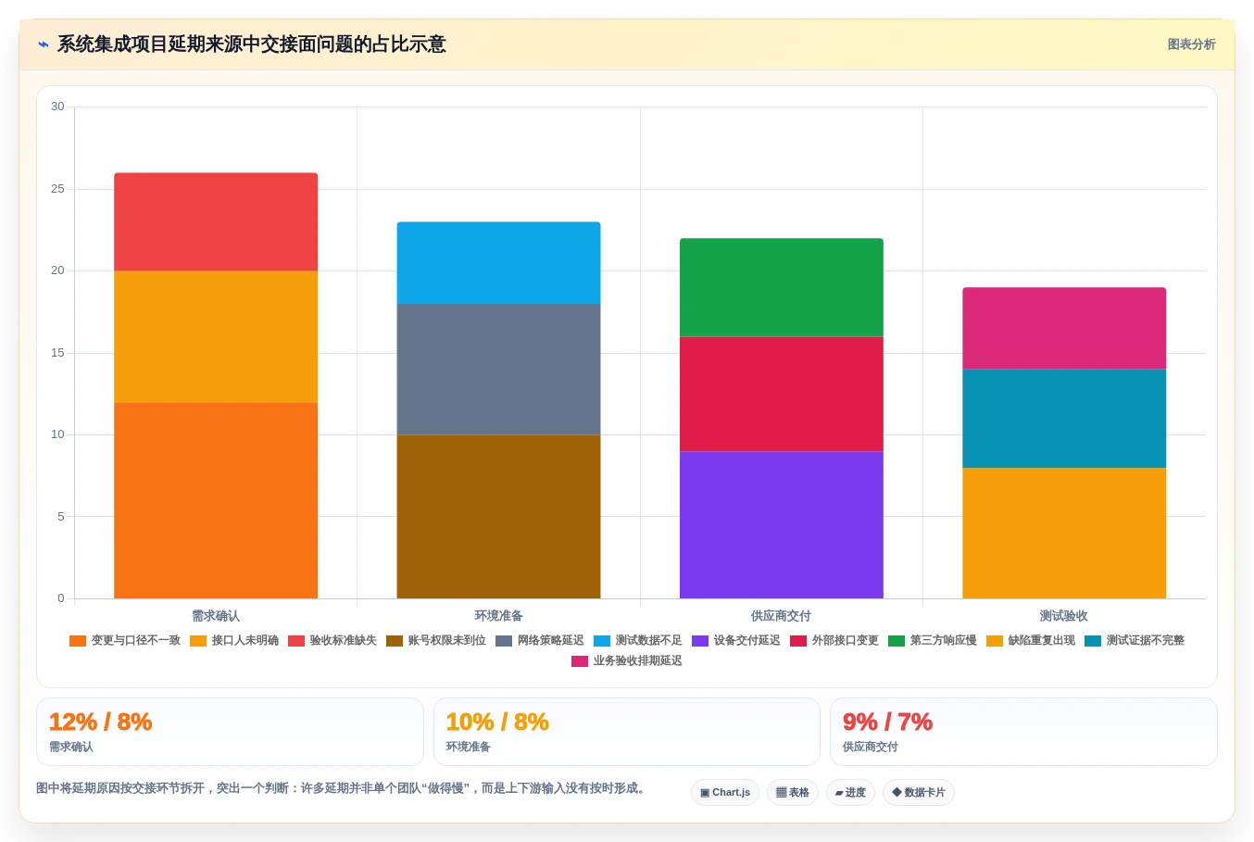This screenshot has width=1254, height=842.
Task: Click the lightning icon beside the title
Action: click(44, 44)
